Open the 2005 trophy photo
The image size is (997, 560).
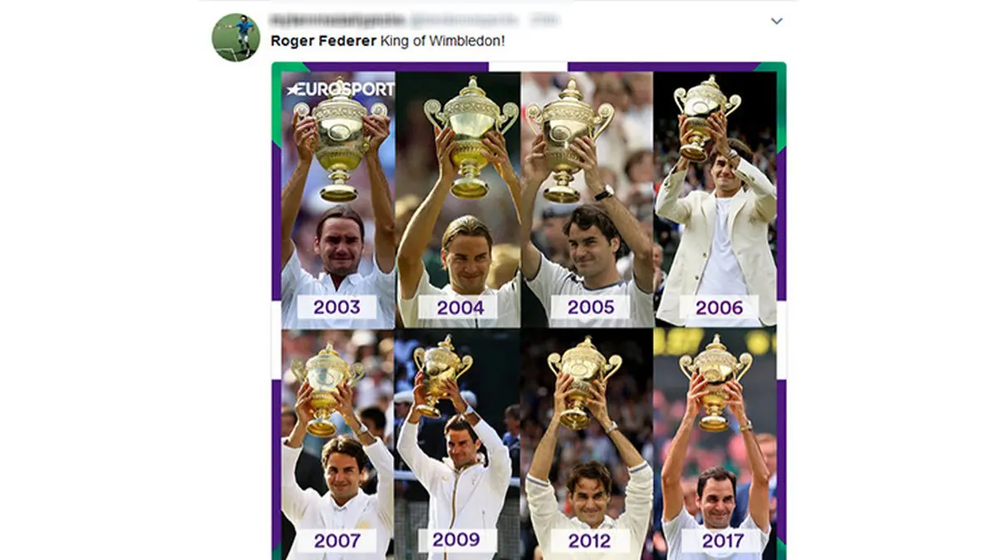pos(587,199)
